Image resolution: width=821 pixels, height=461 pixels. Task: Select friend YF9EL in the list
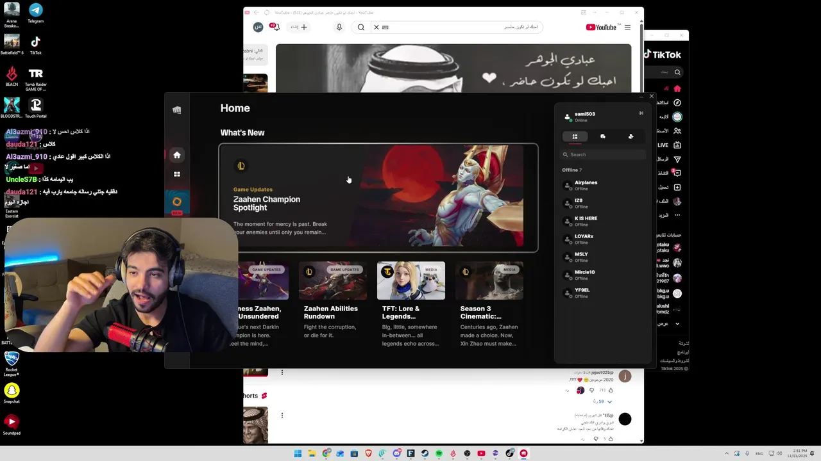pyautogui.click(x=603, y=293)
